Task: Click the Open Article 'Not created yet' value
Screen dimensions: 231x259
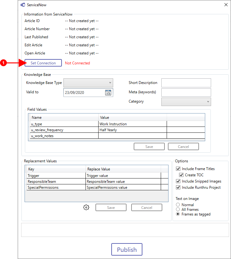Action: [82, 53]
